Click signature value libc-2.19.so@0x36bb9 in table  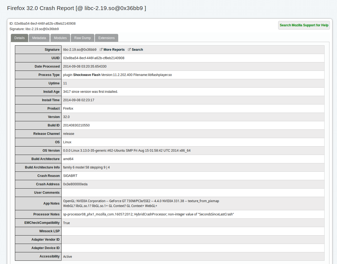pyautogui.click(x=80, y=50)
